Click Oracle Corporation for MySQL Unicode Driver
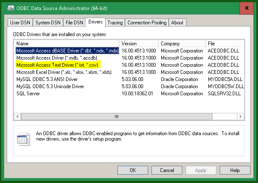 tap(179, 86)
